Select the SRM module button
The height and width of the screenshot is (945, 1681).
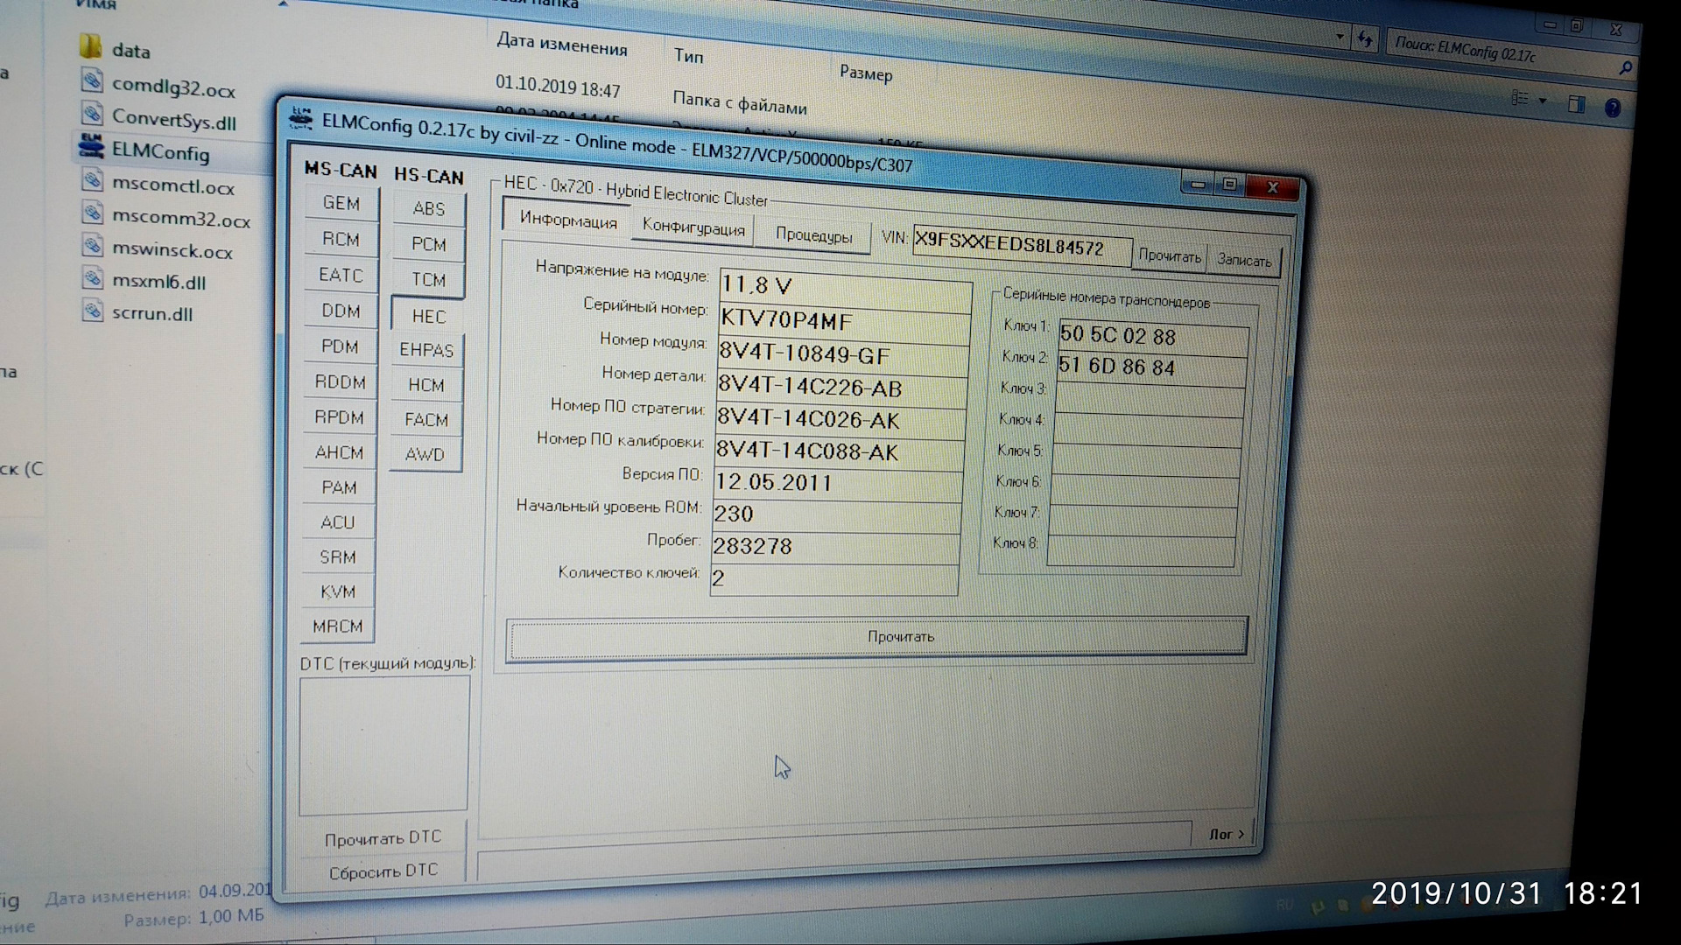338,557
